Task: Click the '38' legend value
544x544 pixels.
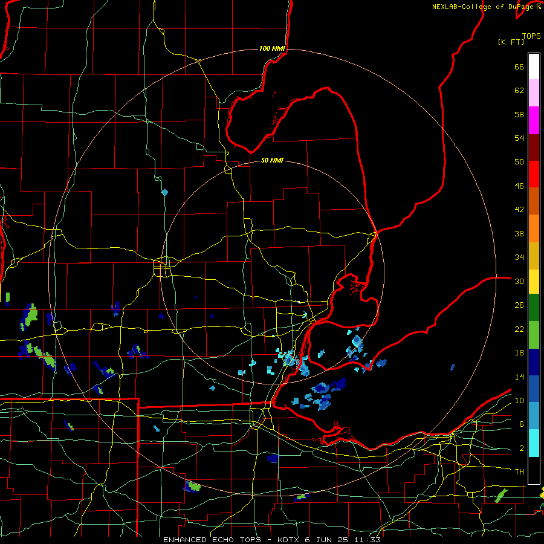Action: (x=519, y=233)
